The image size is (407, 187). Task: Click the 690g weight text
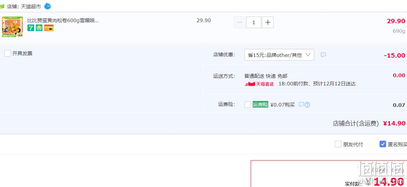399,31
